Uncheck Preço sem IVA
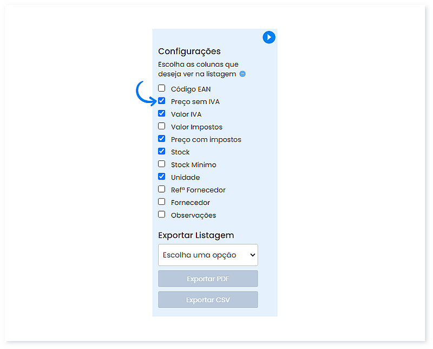The image size is (433, 349). coord(161,100)
